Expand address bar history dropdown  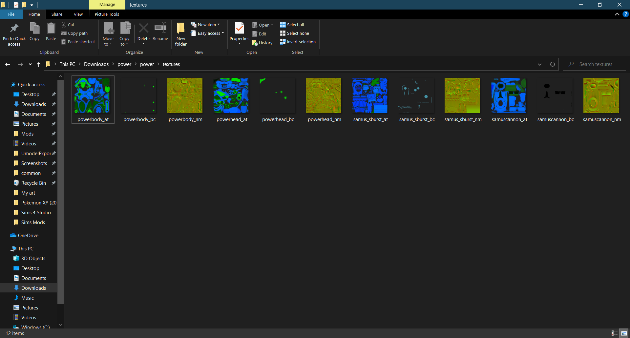[540, 64]
